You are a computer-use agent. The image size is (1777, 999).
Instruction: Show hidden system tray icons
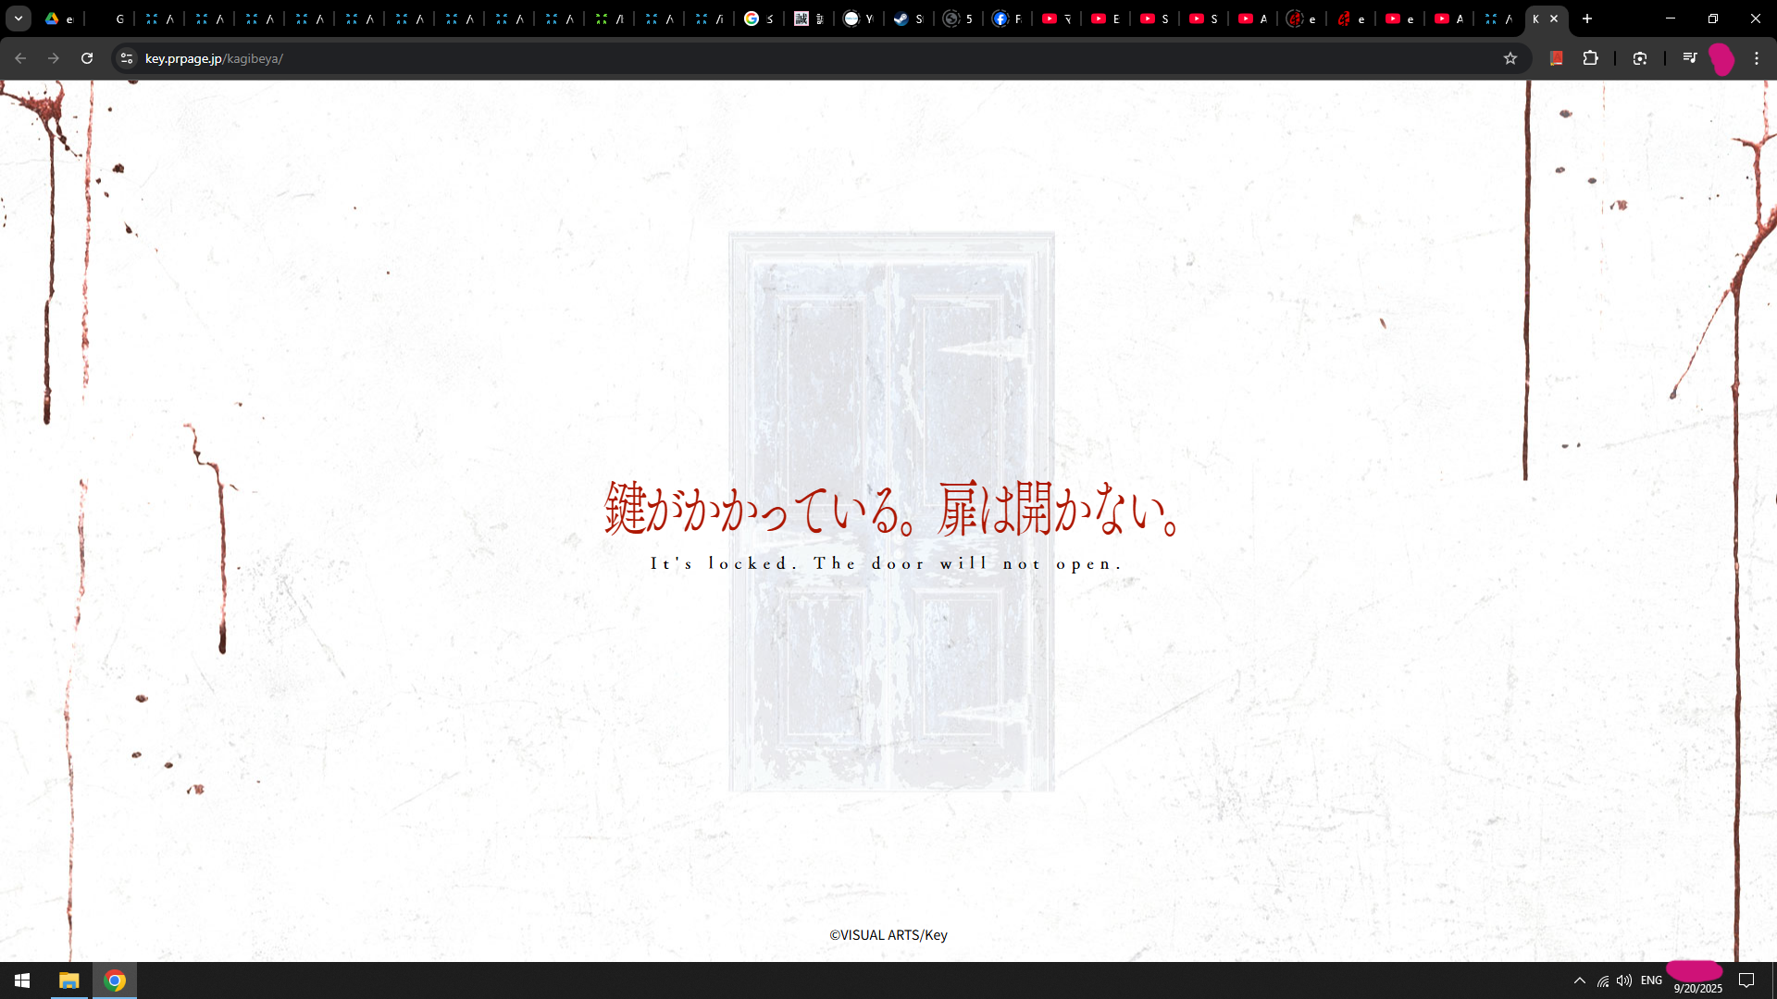(x=1580, y=980)
